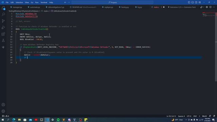Image resolution: width=217 pixels, height=122 pixels.
Task: Open the Help menu
Action: pyautogui.click(x=51, y=2)
